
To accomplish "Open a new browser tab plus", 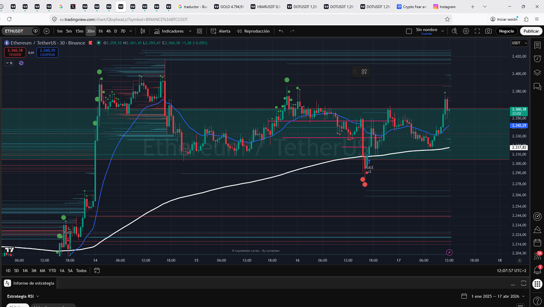I will coord(472,7).
